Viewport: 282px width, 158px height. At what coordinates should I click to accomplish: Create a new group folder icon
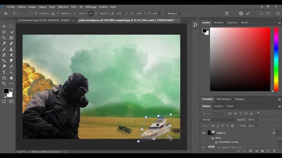[263, 151]
